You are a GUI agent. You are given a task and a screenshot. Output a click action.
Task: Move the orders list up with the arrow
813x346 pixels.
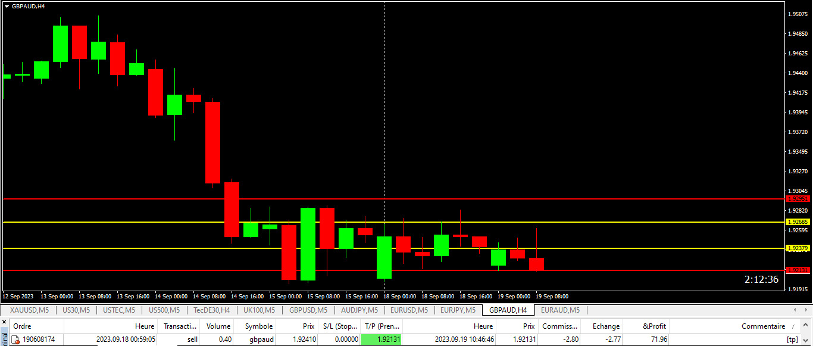806,326
